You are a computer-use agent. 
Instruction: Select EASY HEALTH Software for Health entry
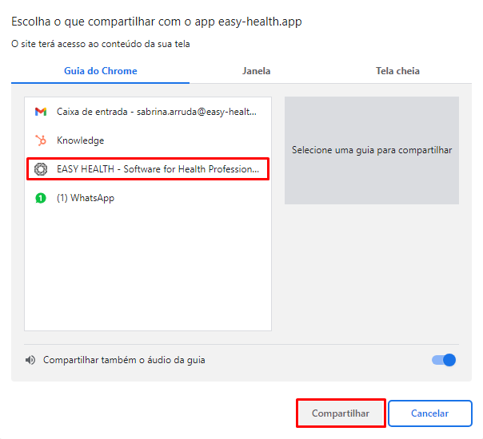(158, 169)
